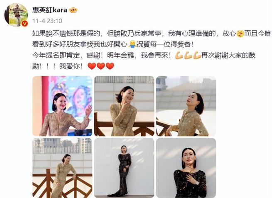Screen dimensions: 274x198
Task: Open close-up black dress portrait photo
Action: coord(186,168)
